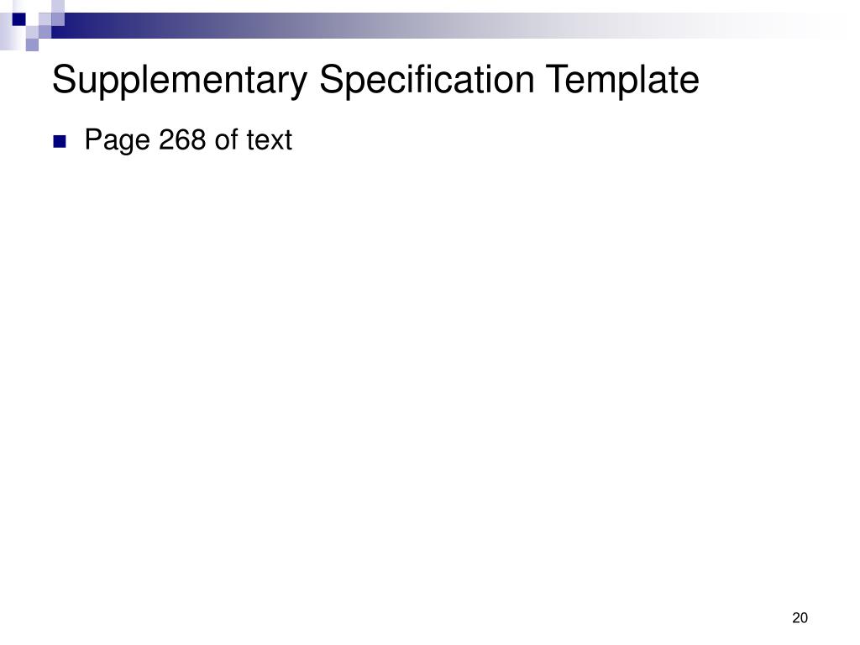Click the word "of" in the bullet line
The height and width of the screenshot is (645, 860).
227,139
